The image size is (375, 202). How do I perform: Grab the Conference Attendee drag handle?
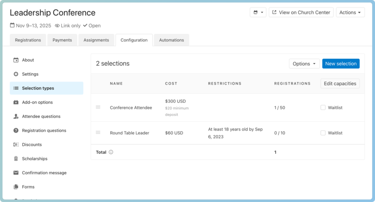pos(98,108)
